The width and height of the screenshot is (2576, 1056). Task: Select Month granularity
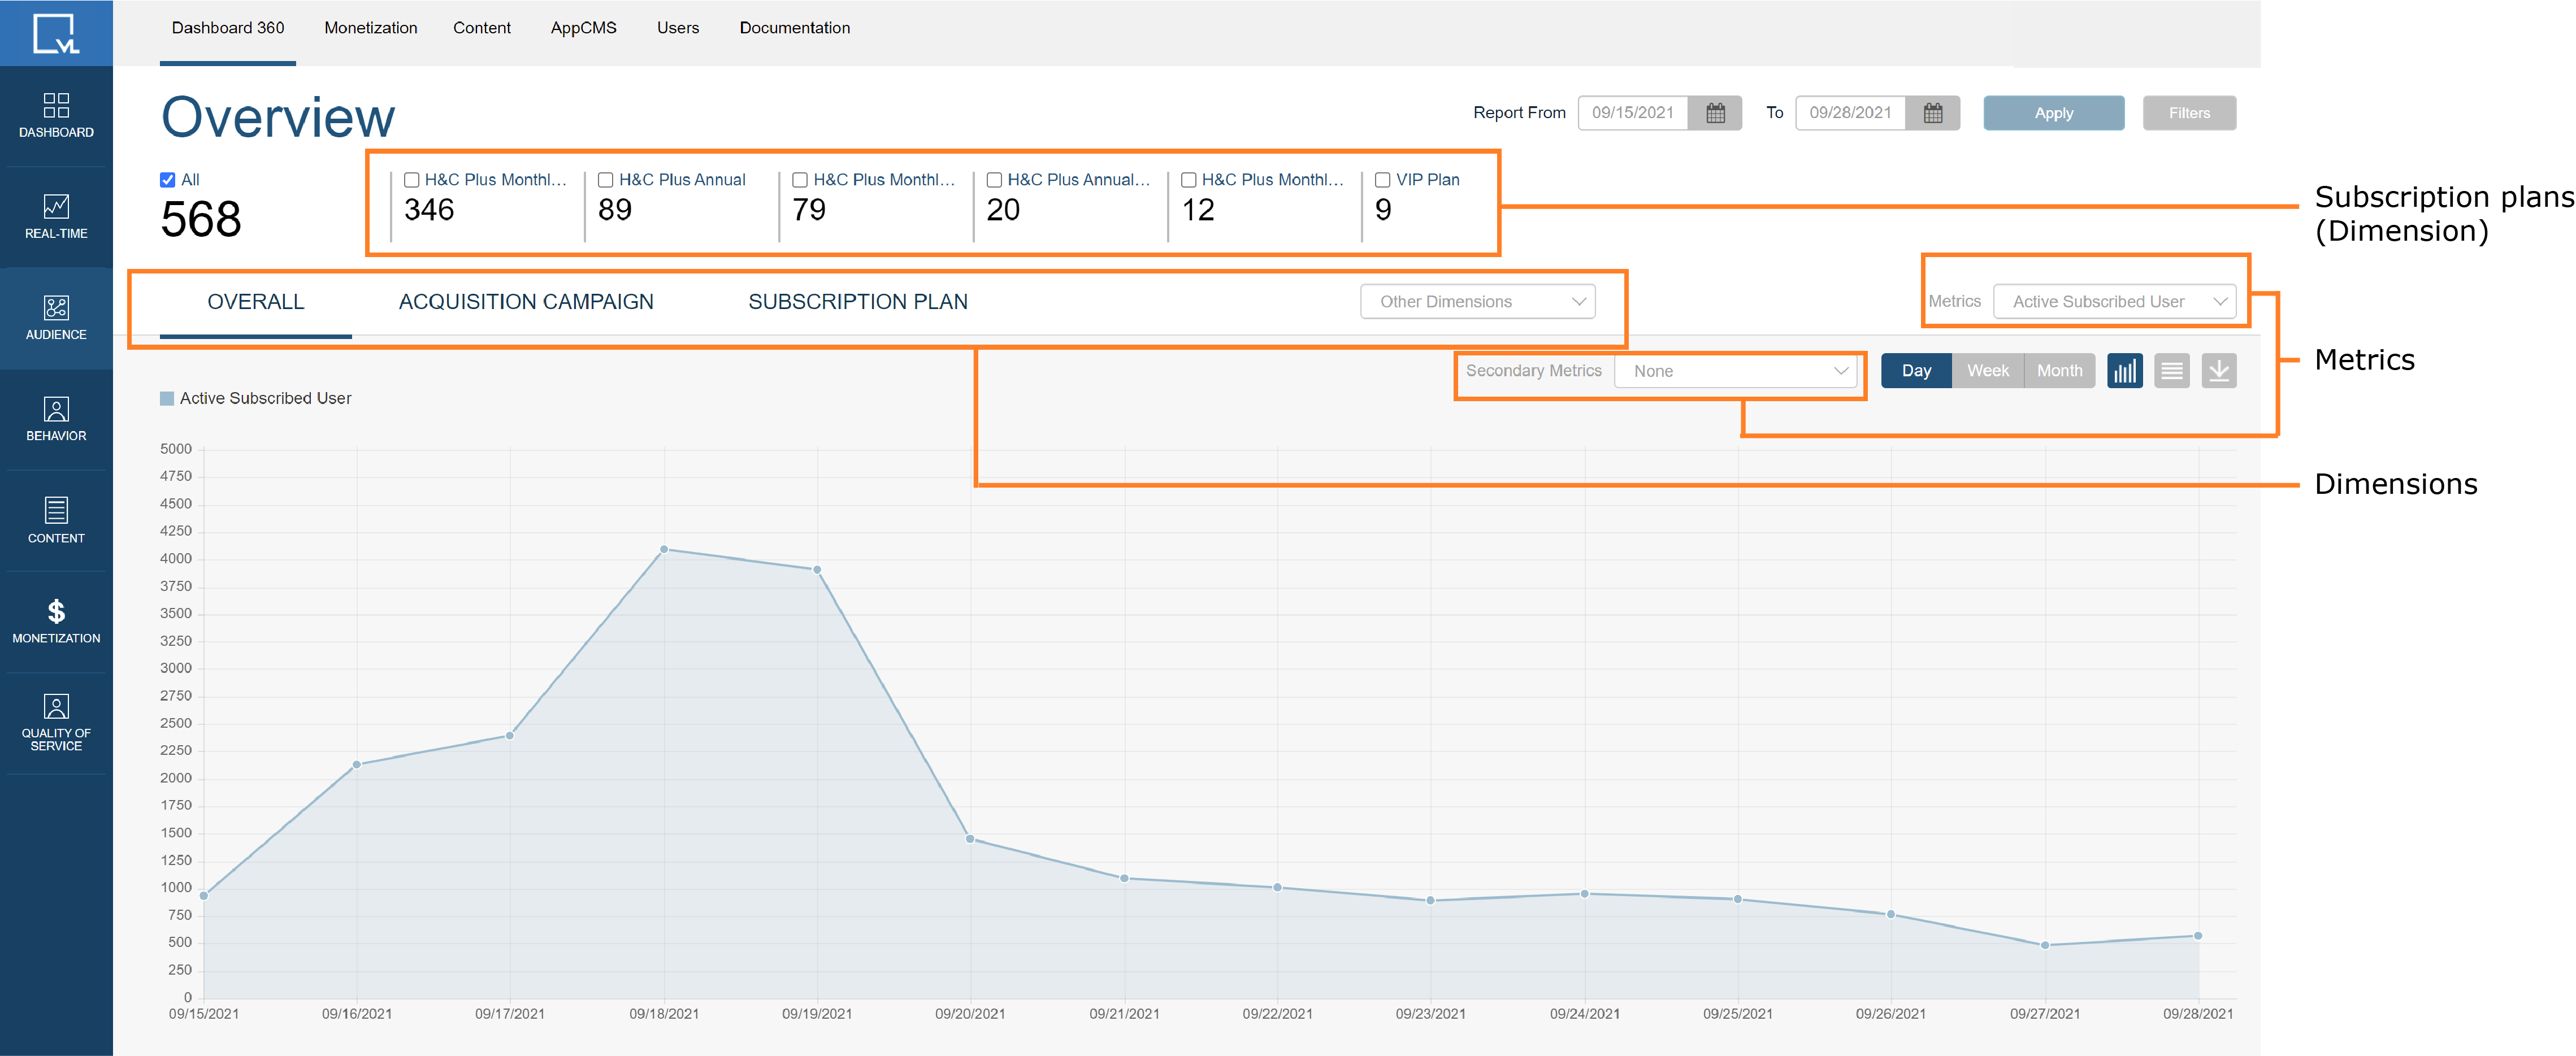2060,371
